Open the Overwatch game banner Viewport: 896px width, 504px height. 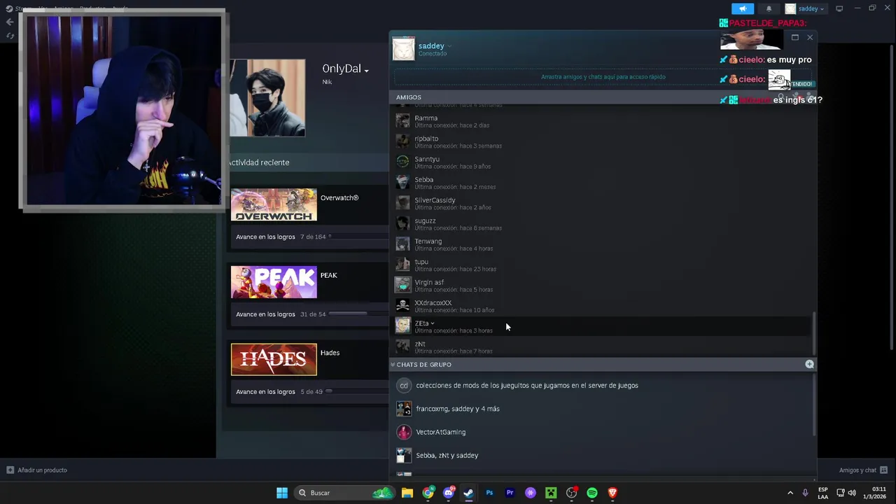274,204
